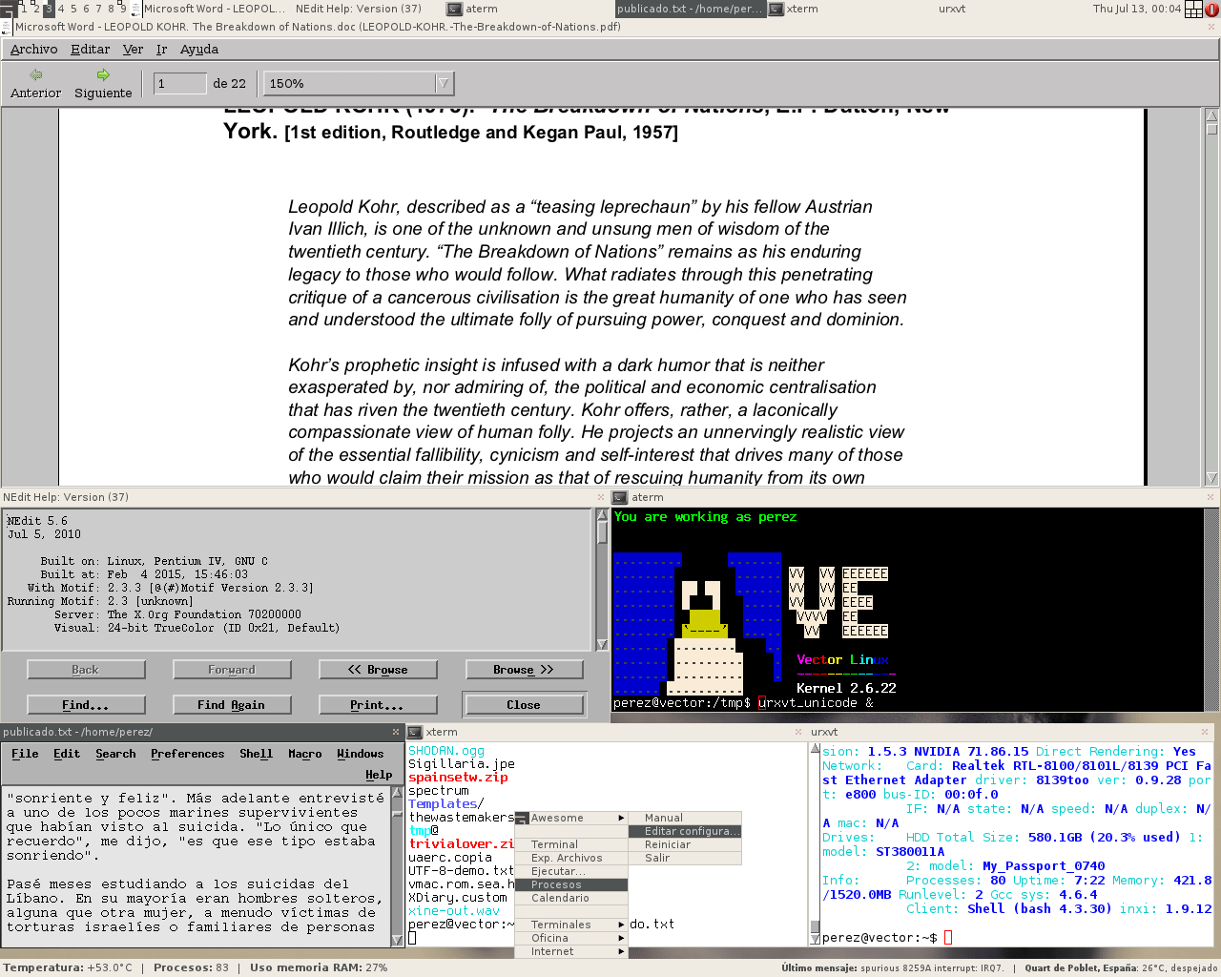Select Exp. Archivos from the menu
1221x977 pixels.
tap(571, 859)
